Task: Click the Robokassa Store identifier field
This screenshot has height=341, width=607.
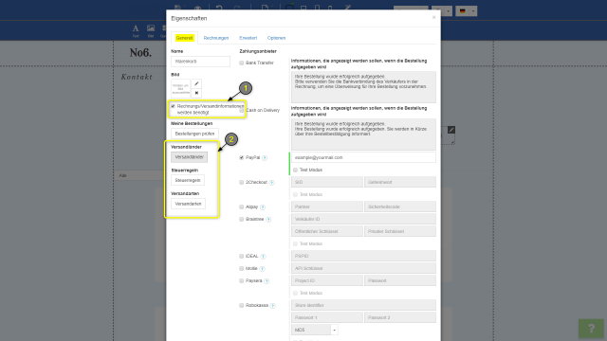Action: click(363, 305)
